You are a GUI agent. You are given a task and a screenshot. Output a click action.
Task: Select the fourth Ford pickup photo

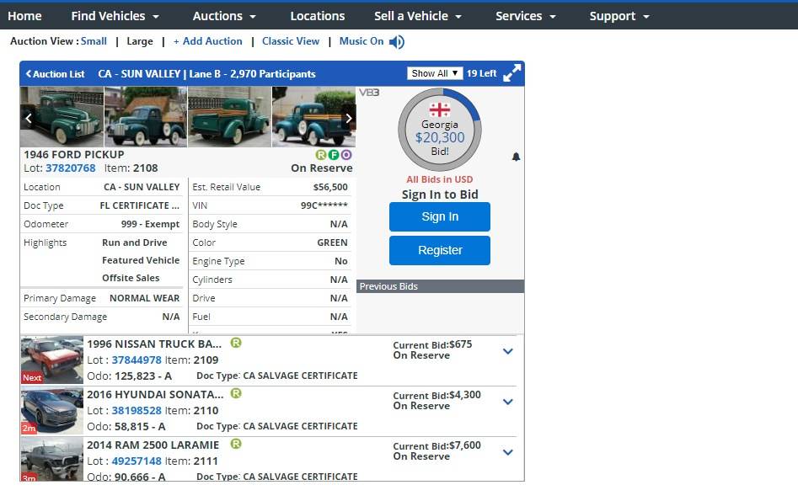pos(313,117)
